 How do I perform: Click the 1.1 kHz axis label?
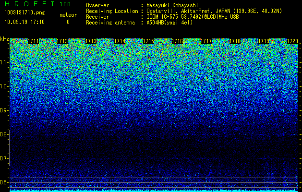pos(4,62)
